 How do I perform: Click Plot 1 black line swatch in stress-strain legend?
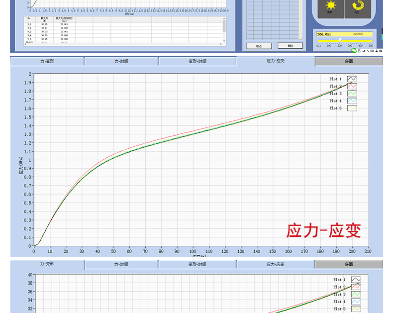pos(352,79)
